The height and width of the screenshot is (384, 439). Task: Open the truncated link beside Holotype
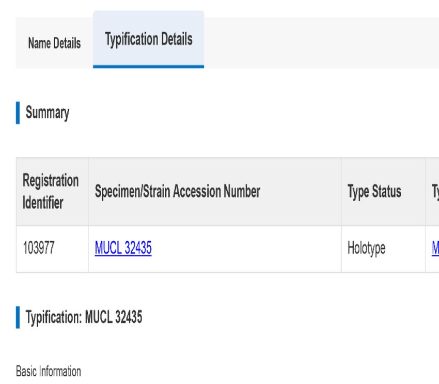435,248
